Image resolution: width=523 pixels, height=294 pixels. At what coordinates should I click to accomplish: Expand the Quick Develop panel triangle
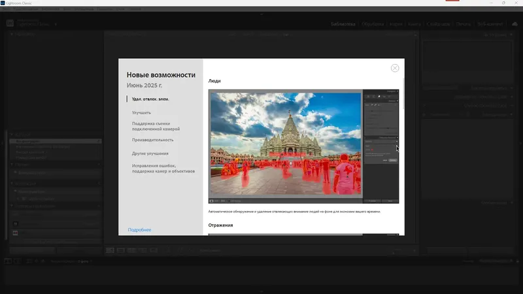tap(511, 88)
